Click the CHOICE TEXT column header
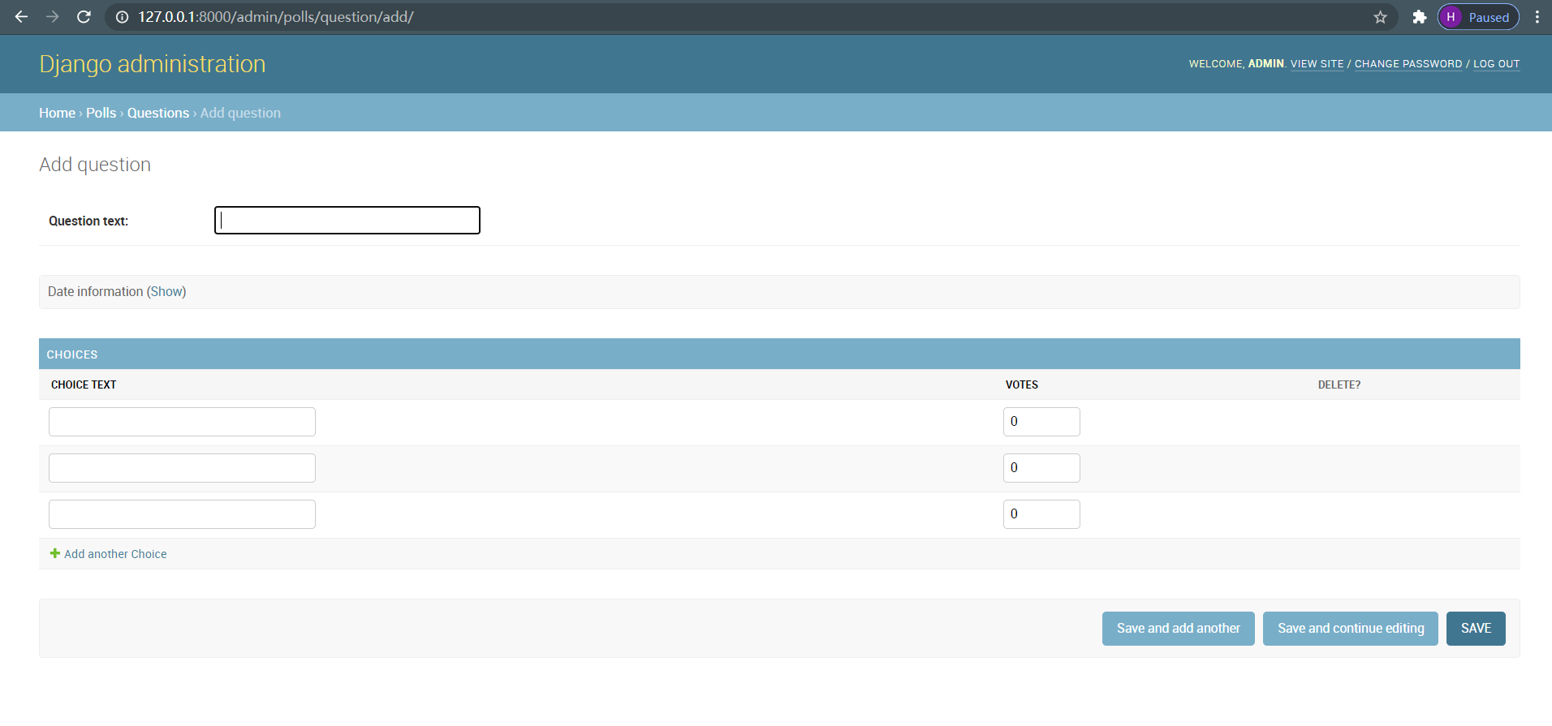Image resolution: width=1552 pixels, height=726 pixels. pos(84,384)
